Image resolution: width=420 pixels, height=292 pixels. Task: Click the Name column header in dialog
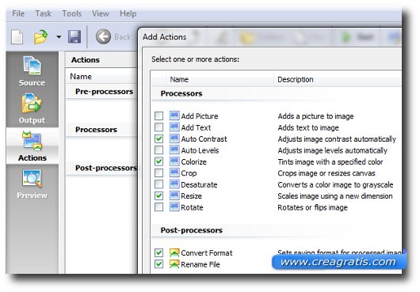pyautogui.click(x=220, y=79)
